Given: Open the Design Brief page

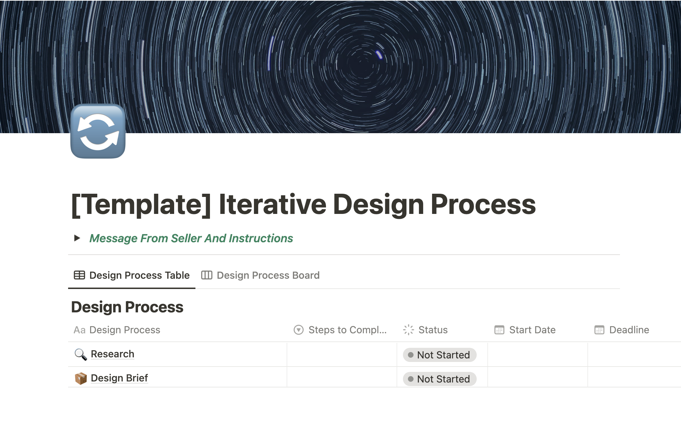Looking at the screenshot, I should tap(119, 378).
